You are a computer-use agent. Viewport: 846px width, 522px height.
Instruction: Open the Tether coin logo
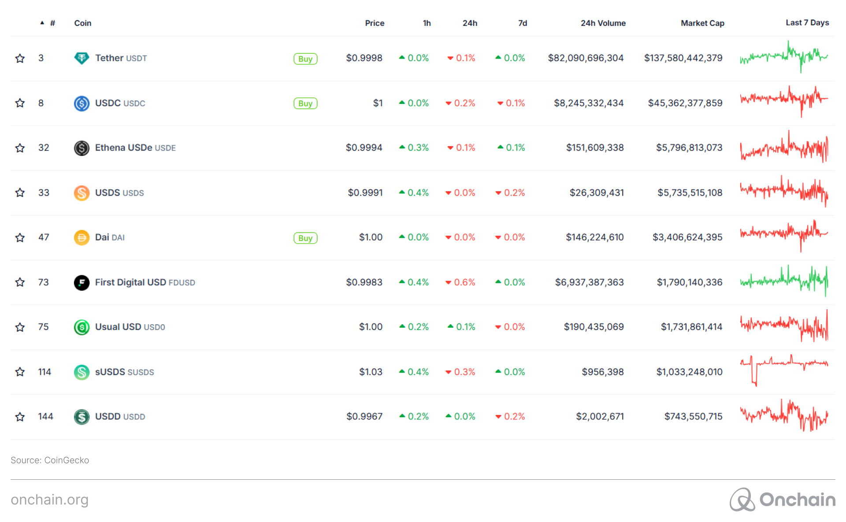coord(82,58)
